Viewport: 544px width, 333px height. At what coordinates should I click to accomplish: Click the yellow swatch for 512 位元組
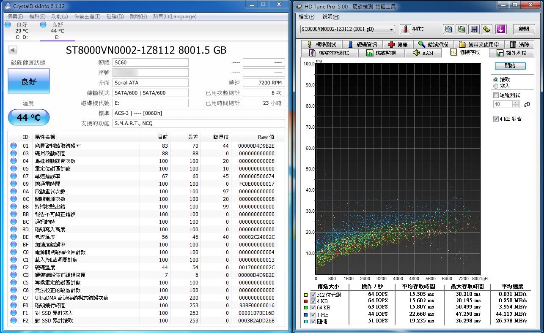point(306,295)
